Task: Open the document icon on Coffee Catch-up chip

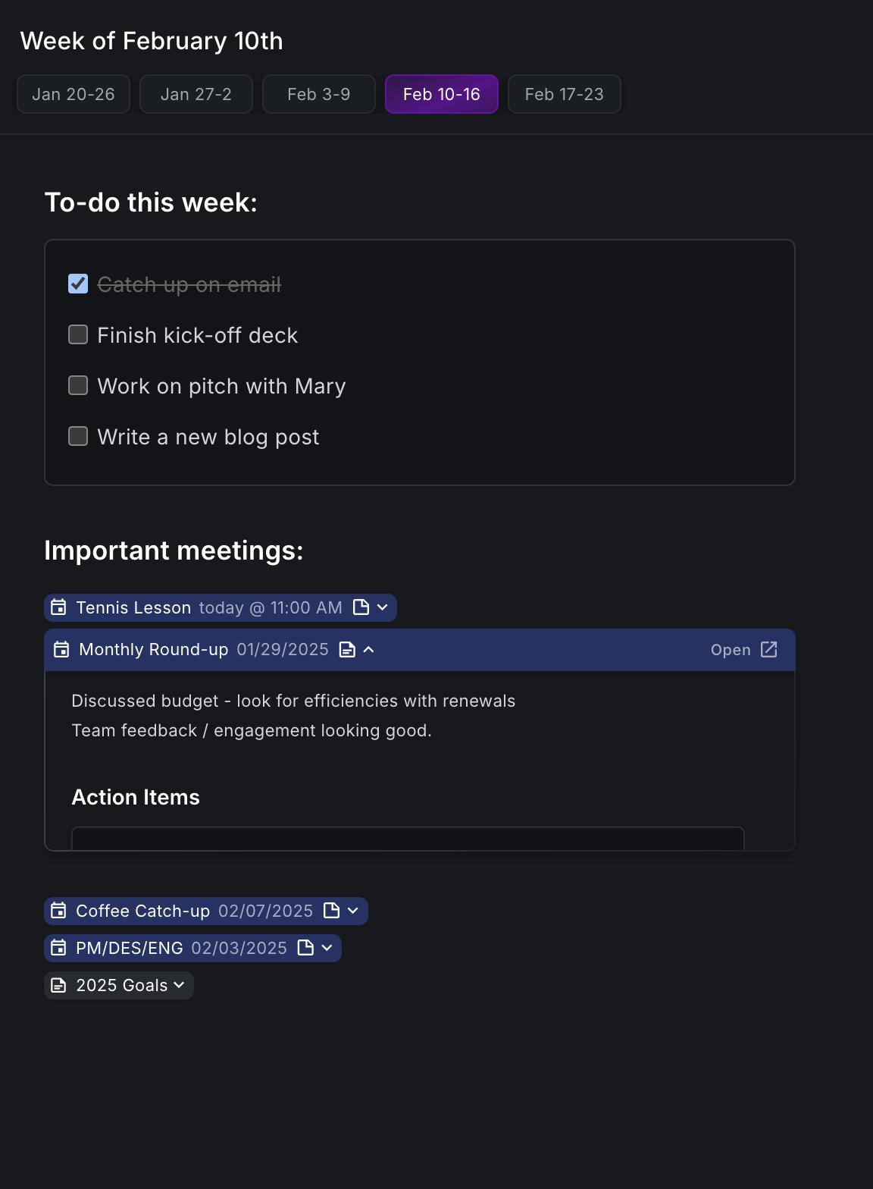Action: click(331, 910)
